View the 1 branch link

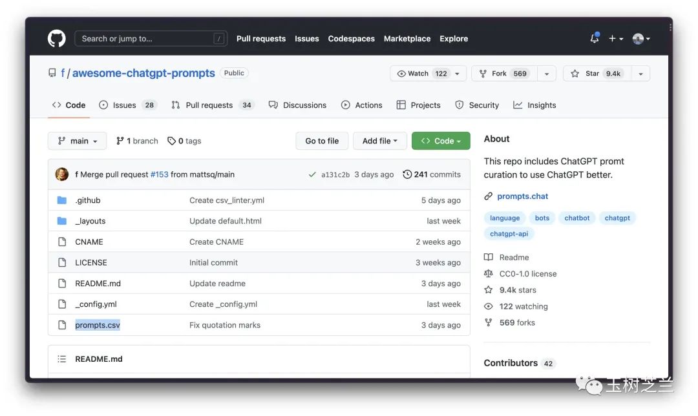[x=137, y=141]
